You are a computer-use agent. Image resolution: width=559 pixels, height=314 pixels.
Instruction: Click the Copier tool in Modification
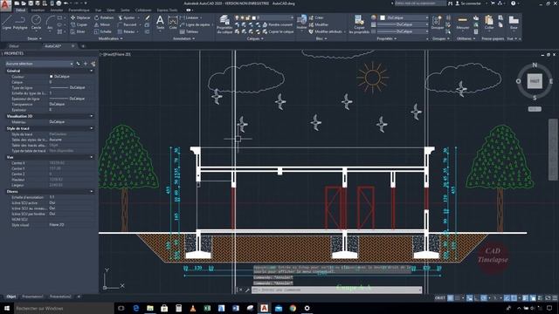pos(79,24)
